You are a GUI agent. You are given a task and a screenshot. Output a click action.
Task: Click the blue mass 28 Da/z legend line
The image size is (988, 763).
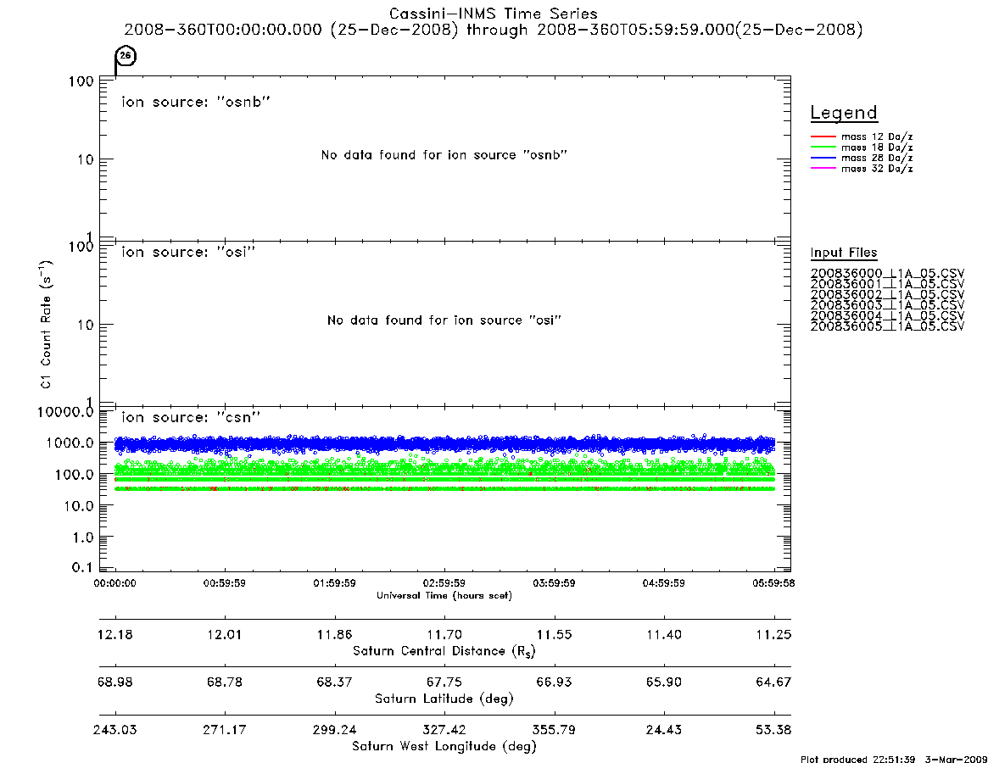[x=823, y=159]
